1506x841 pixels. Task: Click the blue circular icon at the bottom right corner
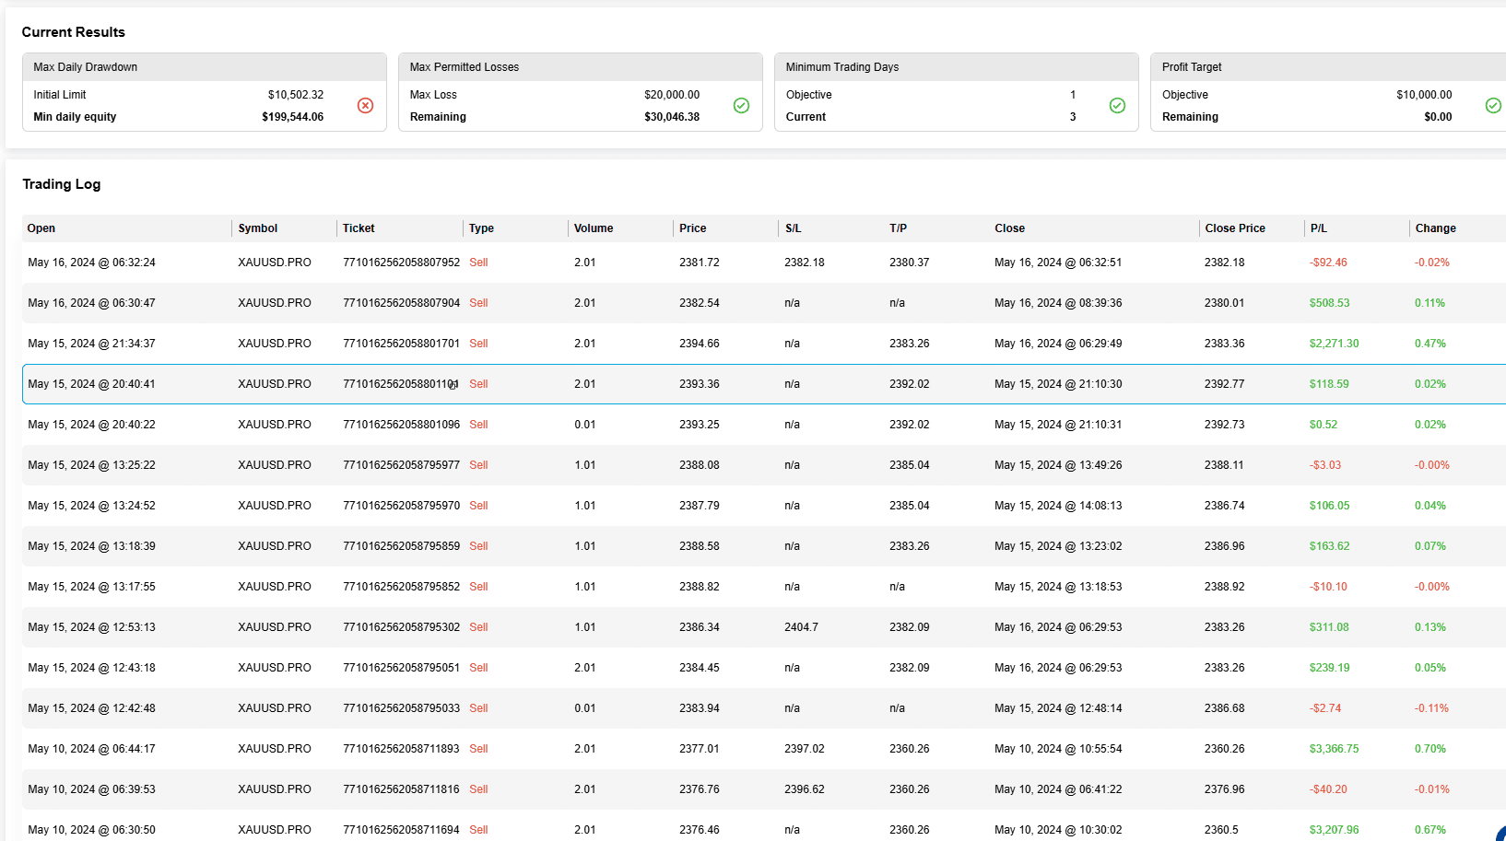[x=1500, y=834]
